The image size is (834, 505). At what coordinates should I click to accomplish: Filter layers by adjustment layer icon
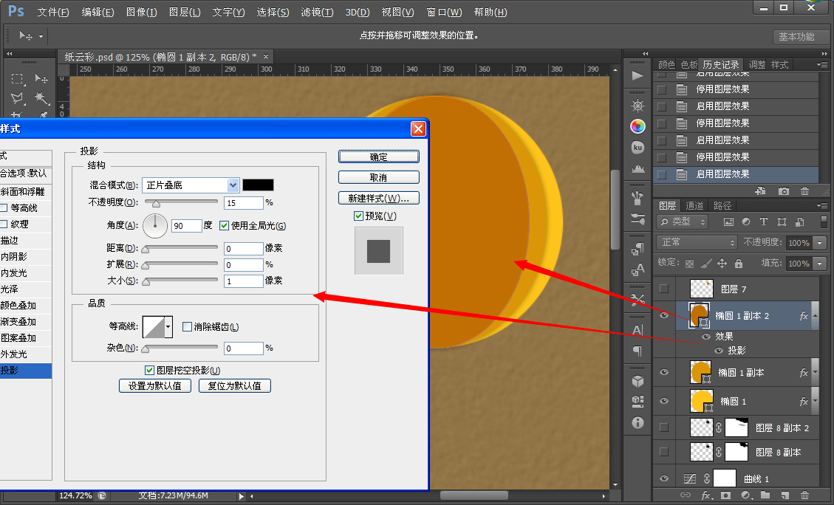(x=746, y=221)
